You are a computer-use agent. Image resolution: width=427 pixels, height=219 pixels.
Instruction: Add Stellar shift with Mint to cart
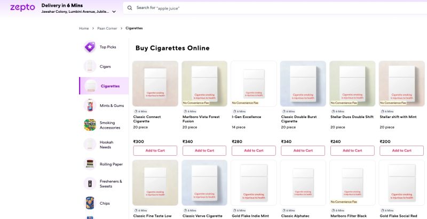pos(402,150)
